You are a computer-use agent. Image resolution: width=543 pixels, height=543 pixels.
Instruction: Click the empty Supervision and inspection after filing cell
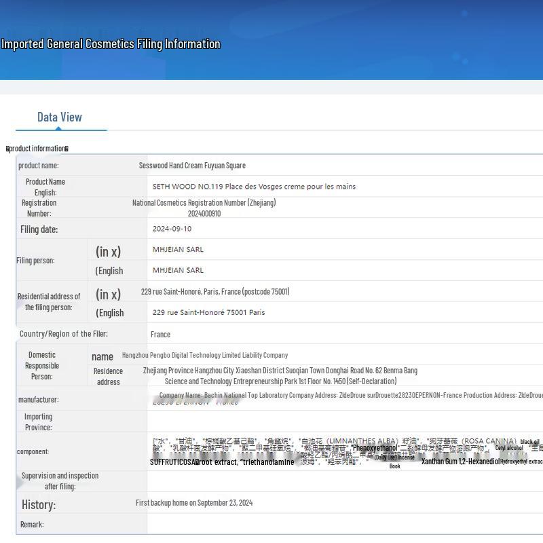tap(339, 481)
